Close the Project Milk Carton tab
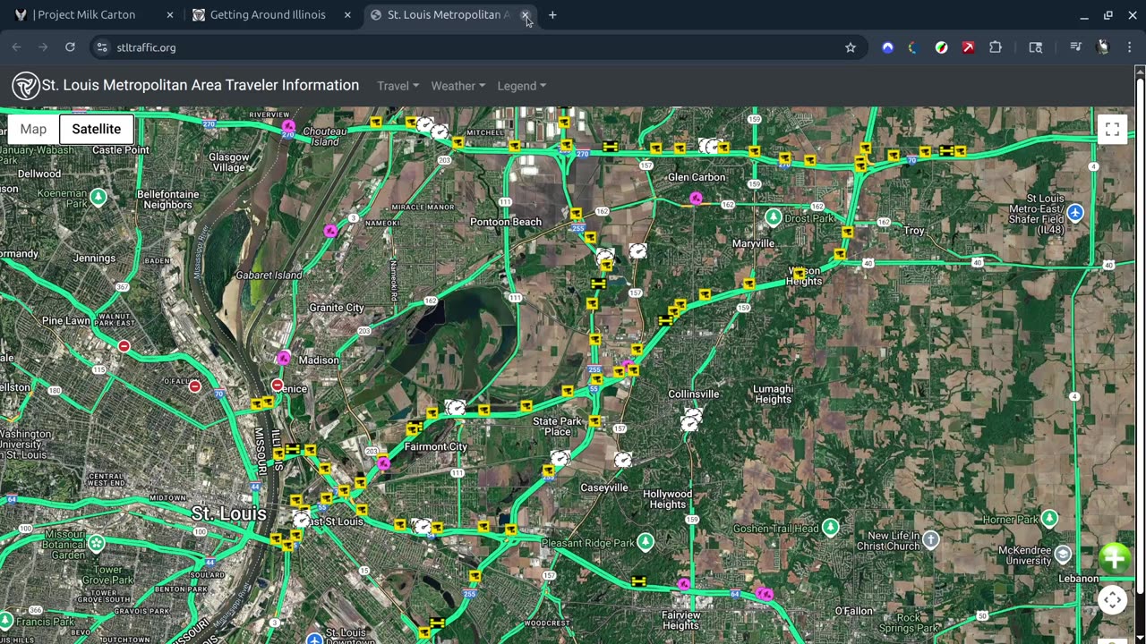This screenshot has width=1146, height=644. click(x=169, y=15)
